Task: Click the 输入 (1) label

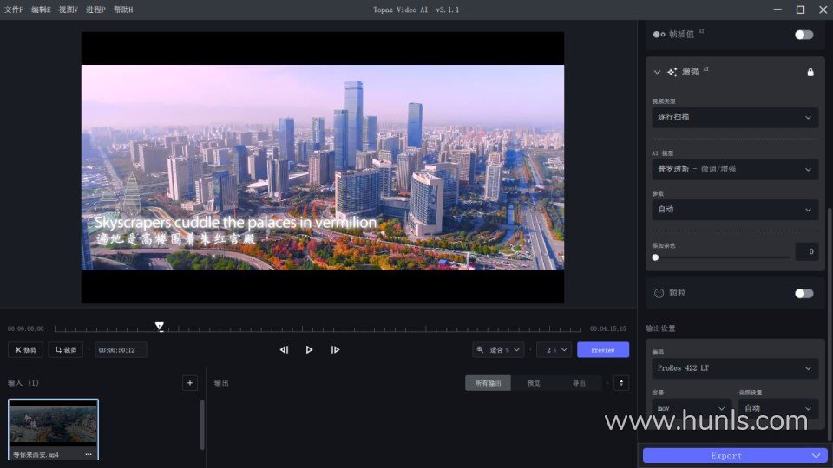Action: 23,383
